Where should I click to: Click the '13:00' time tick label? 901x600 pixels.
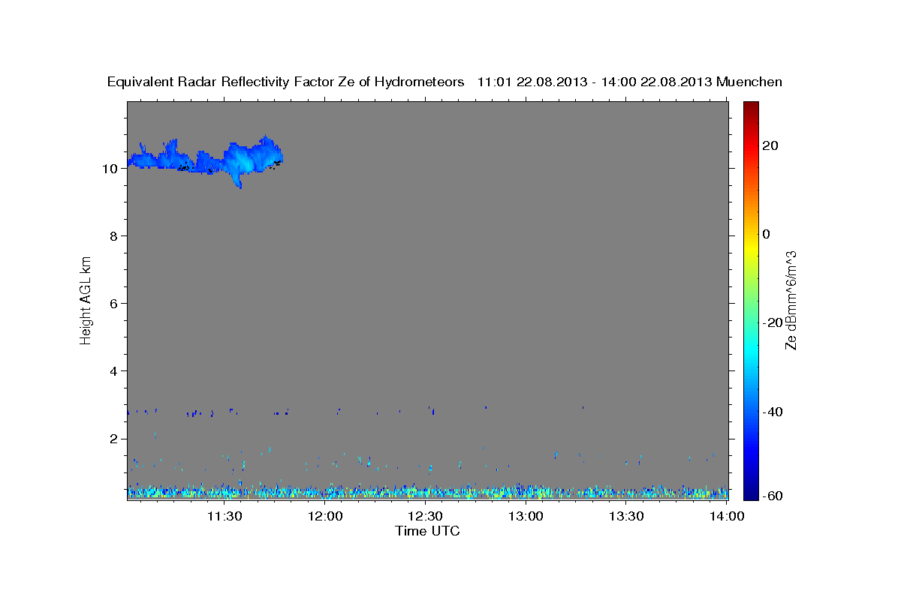coord(526,516)
